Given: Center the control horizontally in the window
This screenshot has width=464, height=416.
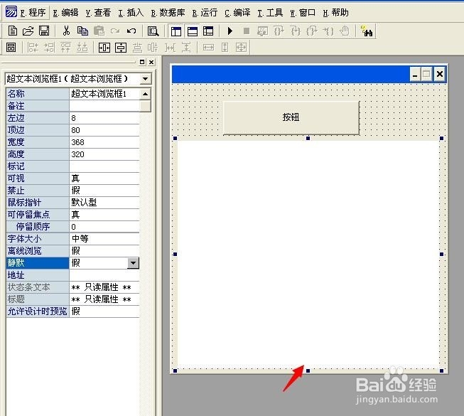Looking at the screenshot, I should pos(104,48).
